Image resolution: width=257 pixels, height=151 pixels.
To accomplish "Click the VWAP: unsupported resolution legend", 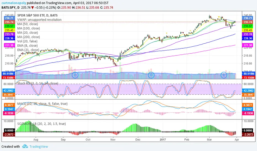I will 39,19.
